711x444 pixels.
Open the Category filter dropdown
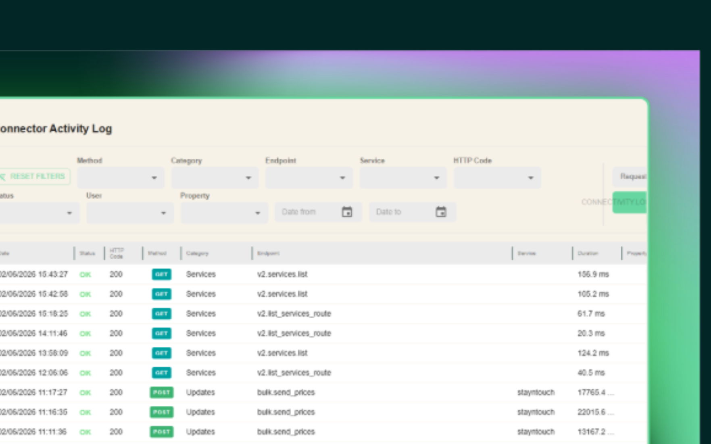click(215, 178)
